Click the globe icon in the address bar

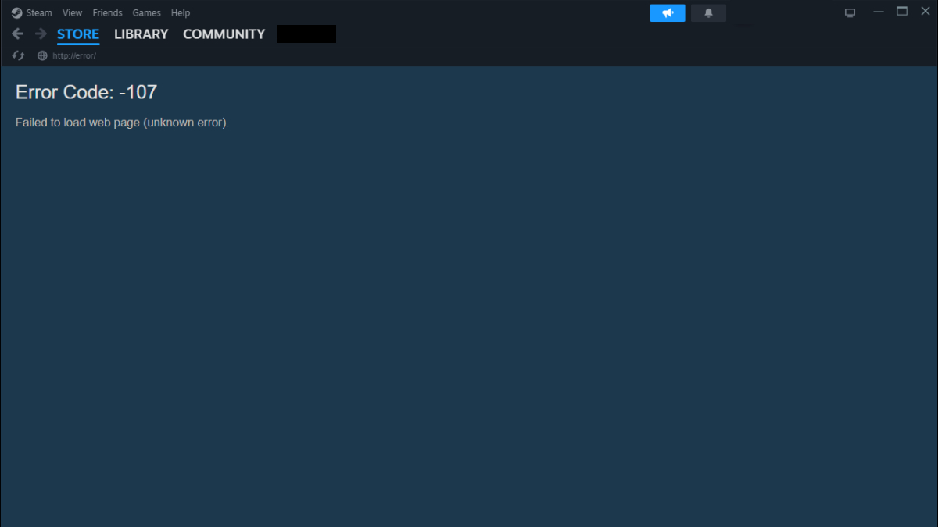click(x=42, y=55)
